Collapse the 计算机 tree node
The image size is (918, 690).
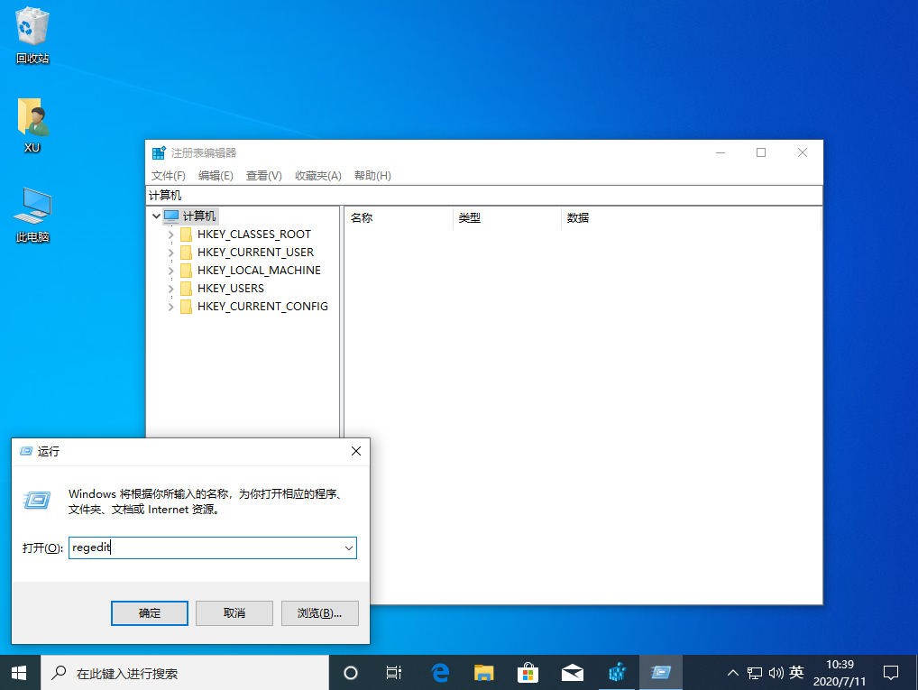155,216
